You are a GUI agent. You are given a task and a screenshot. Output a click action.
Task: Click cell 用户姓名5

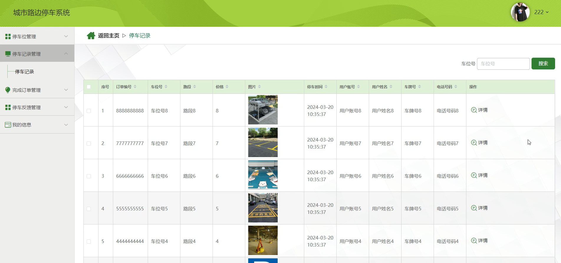383,209
